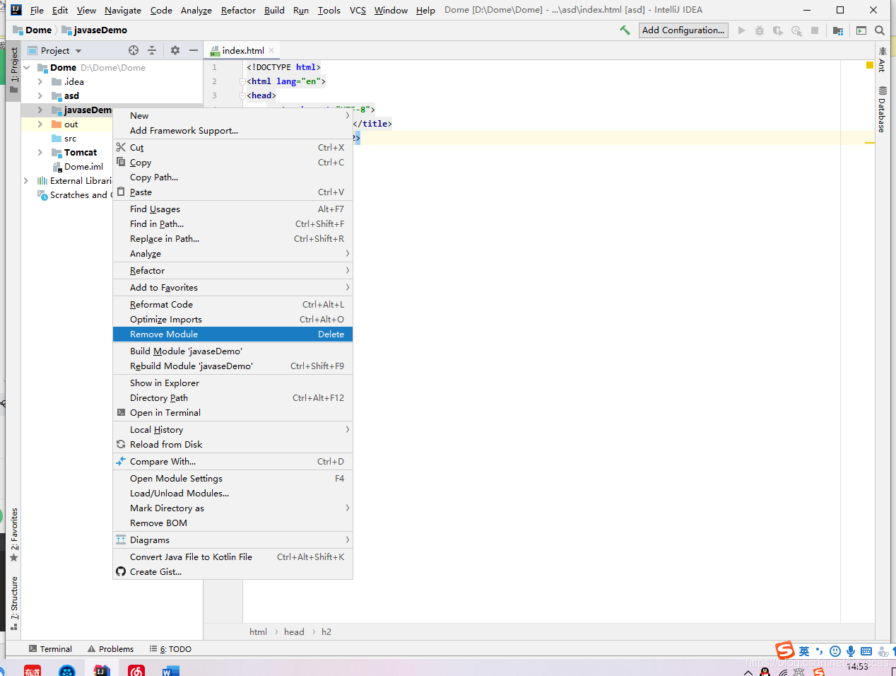
Task: Expand the External Libraries node arrow
Action: (27, 181)
